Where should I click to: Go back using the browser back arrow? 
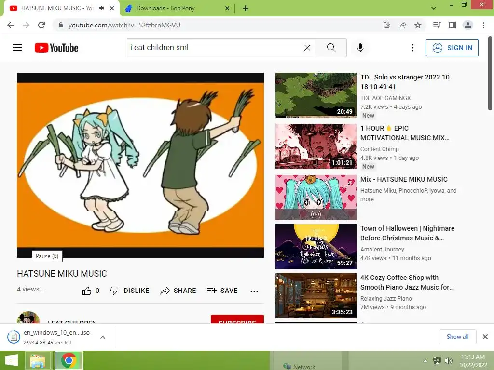[x=11, y=25]
